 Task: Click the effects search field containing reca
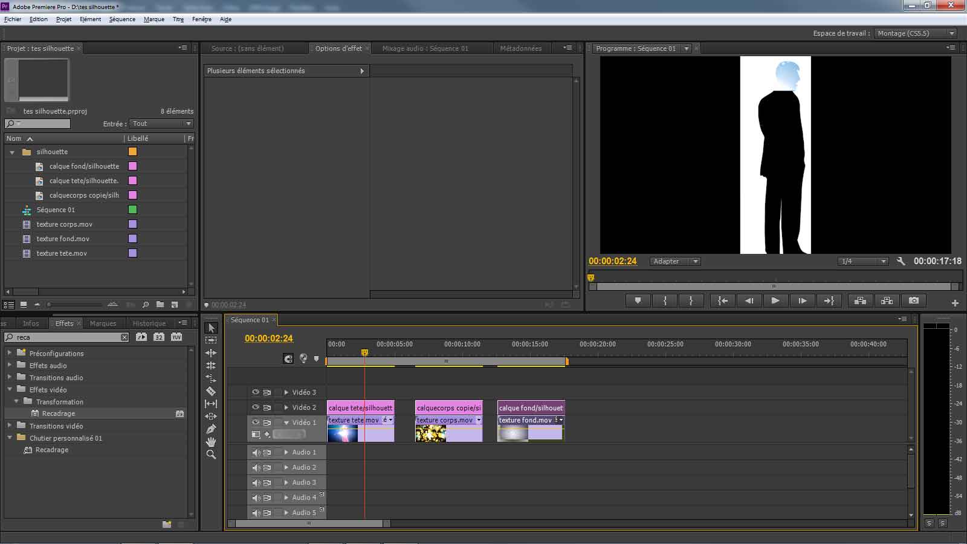(x=66, y=337)
